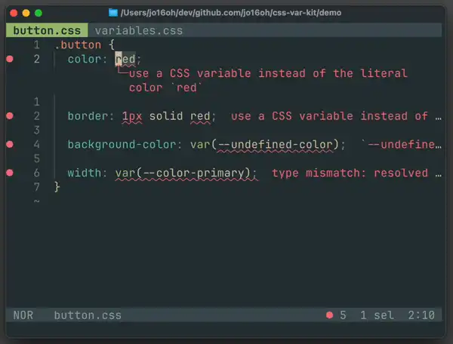Click the 'border' property name
453x344 pixels.
point(88,116)
